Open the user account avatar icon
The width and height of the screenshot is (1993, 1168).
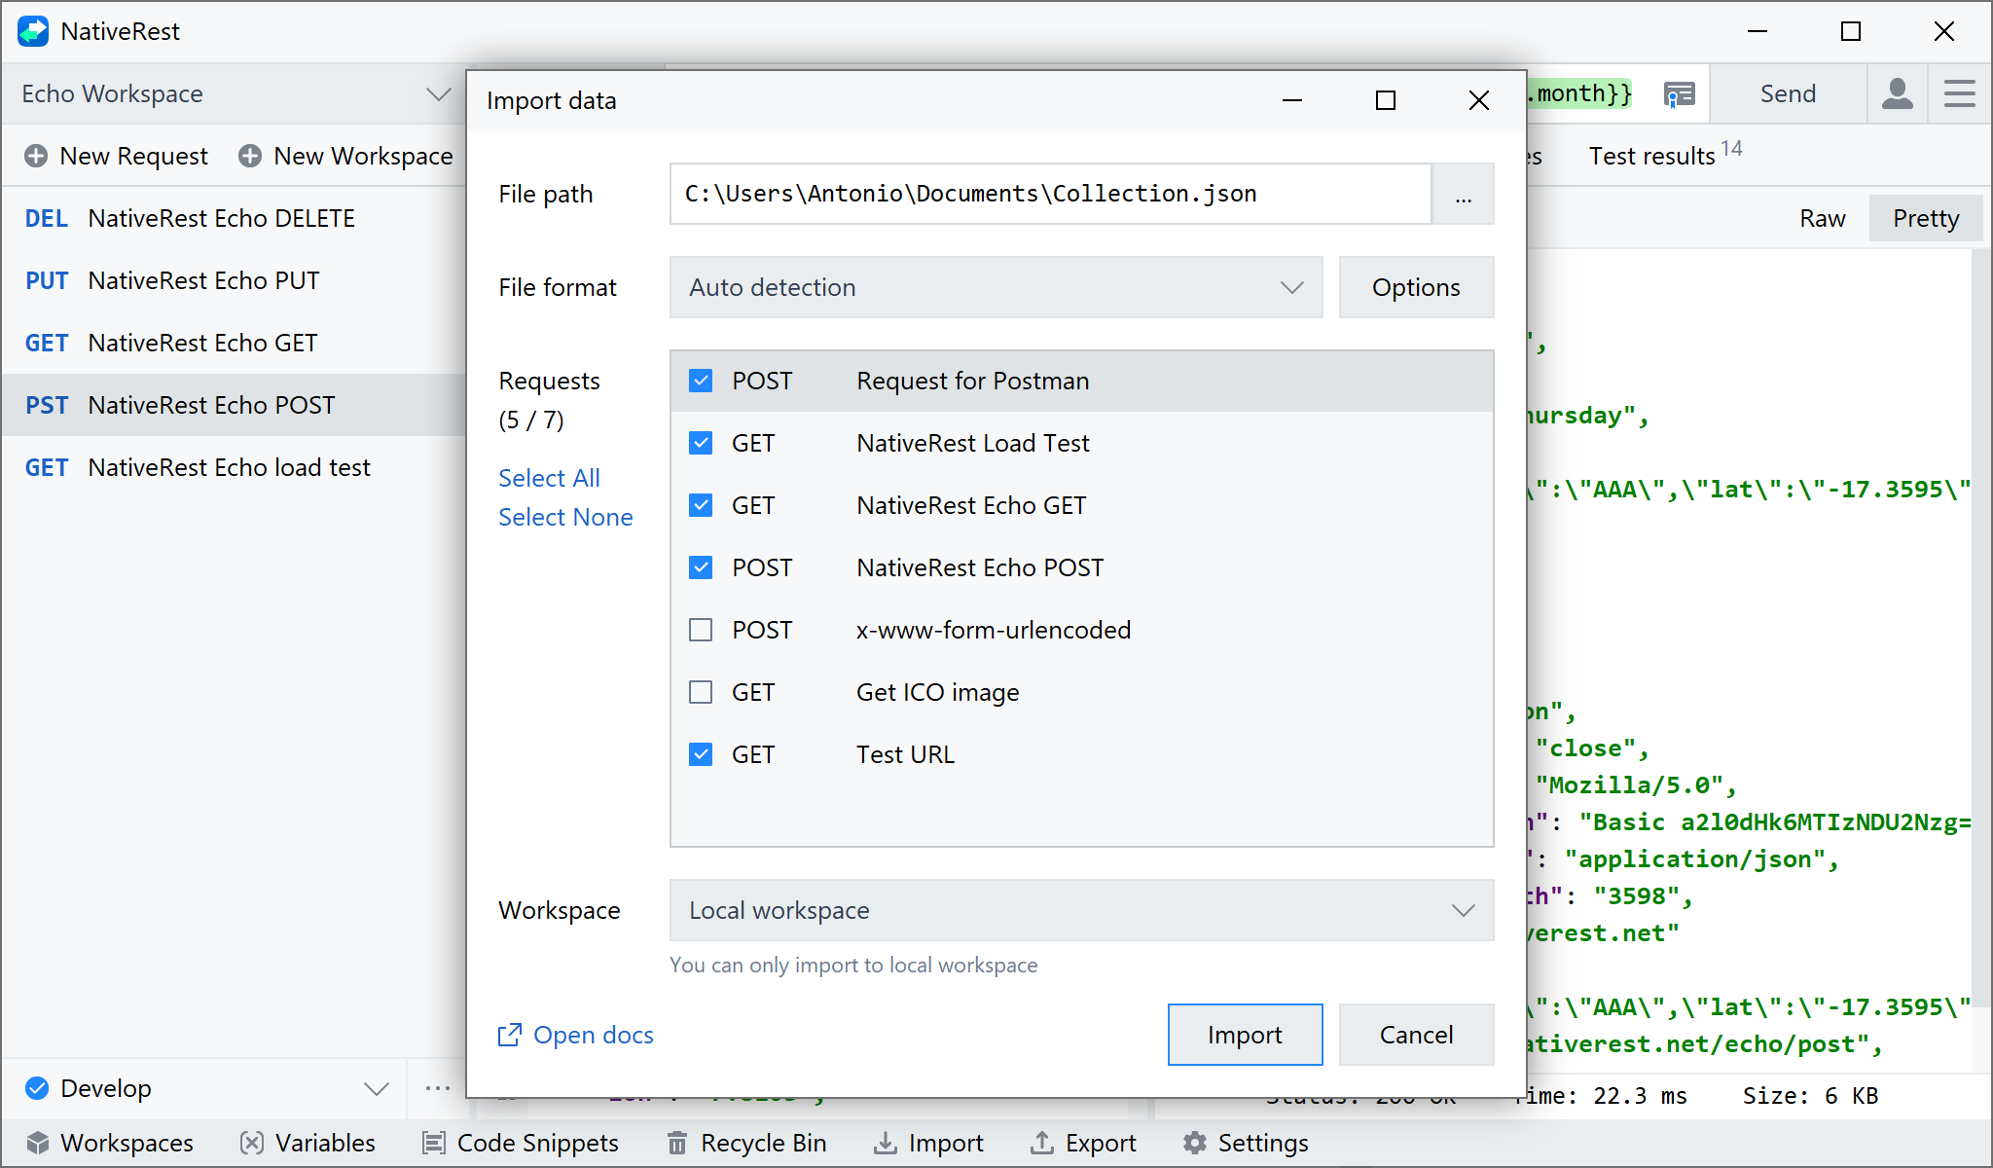click(1897, 93)
